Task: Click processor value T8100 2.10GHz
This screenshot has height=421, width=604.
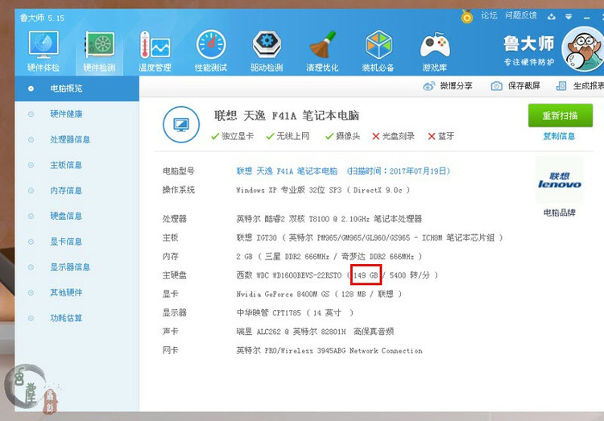Action: click(x=329, y=219)
